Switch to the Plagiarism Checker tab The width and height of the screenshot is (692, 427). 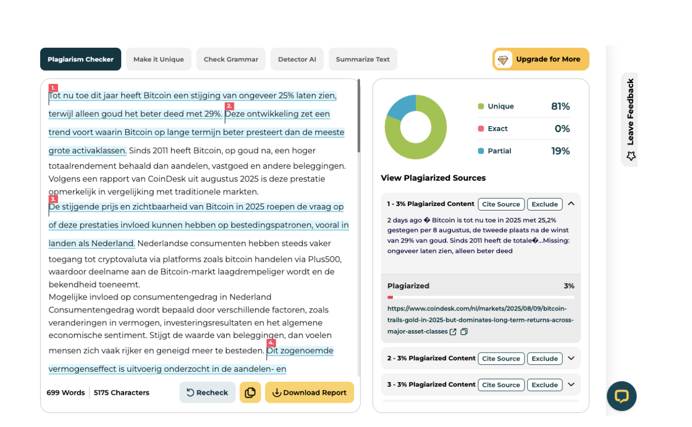(x=80, y=59)
